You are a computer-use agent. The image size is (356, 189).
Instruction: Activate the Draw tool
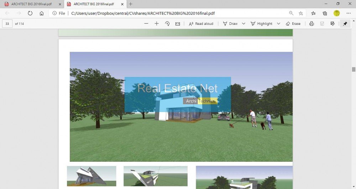pyautogui.click(x=230, y=23)
